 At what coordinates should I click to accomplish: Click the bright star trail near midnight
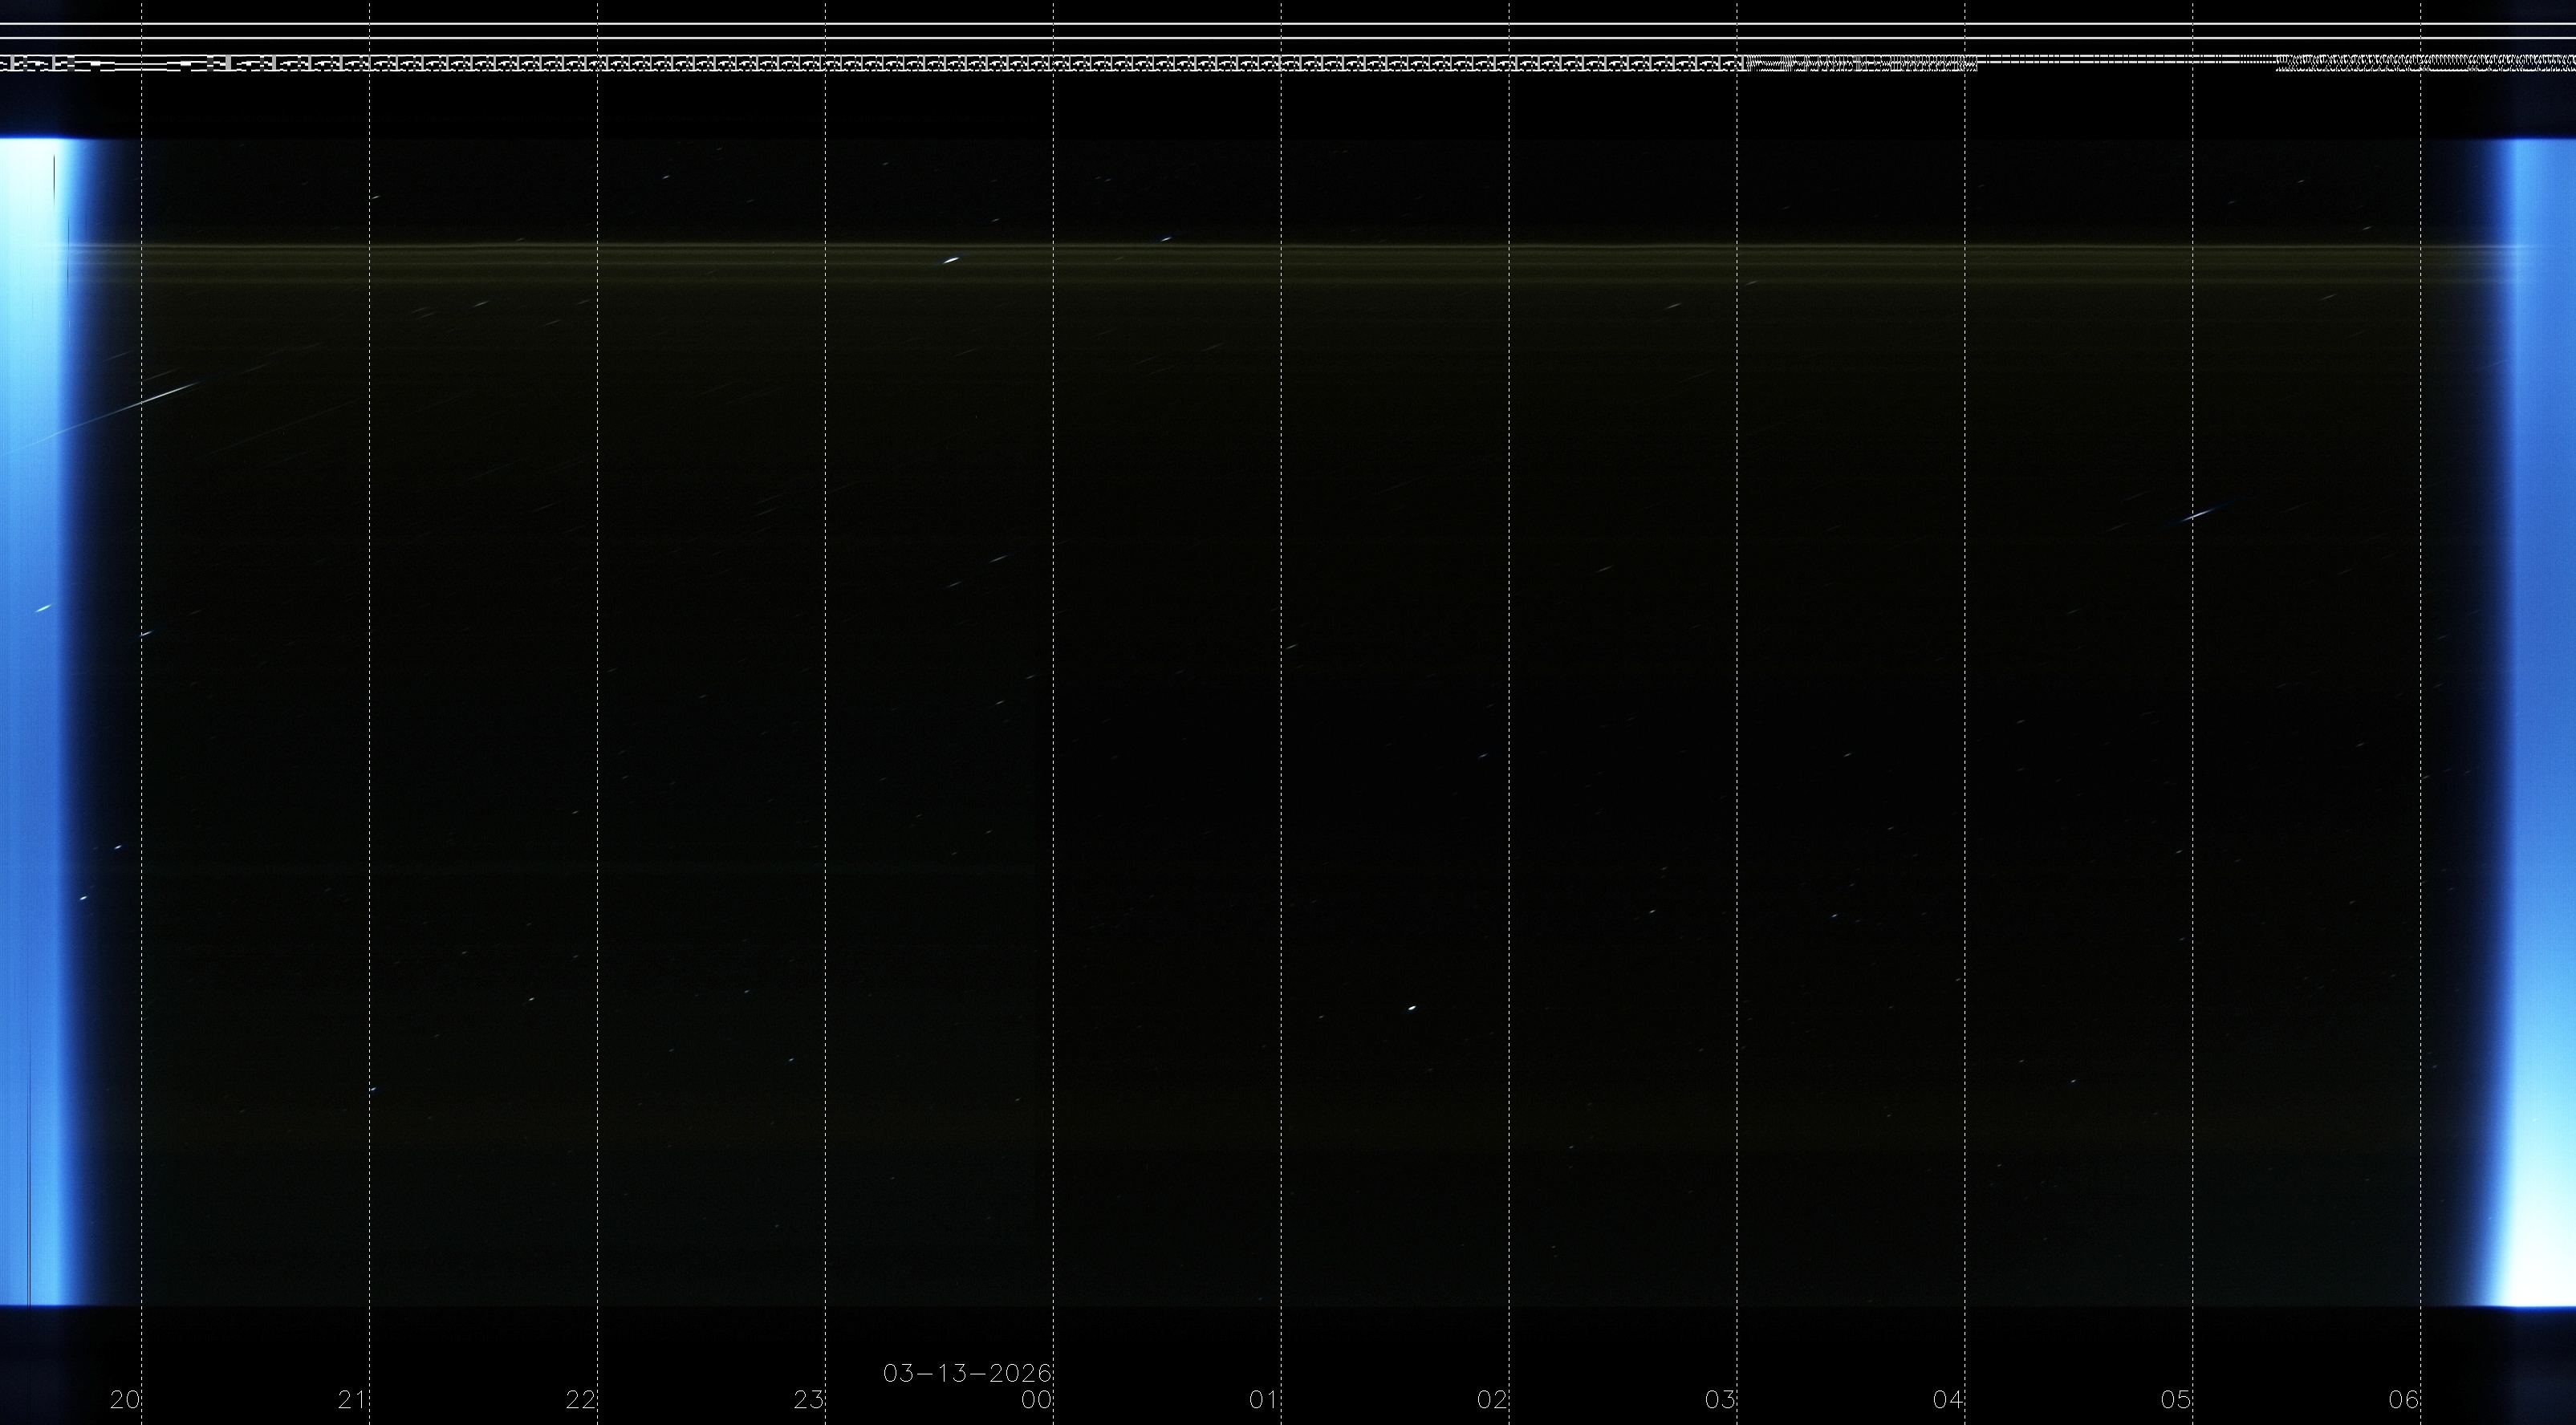pos(950,260)
